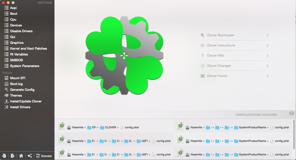Screen dimensions: 296x160
Task: Click the export configuration icon in bottom toolbar
Action: point(12,156)
